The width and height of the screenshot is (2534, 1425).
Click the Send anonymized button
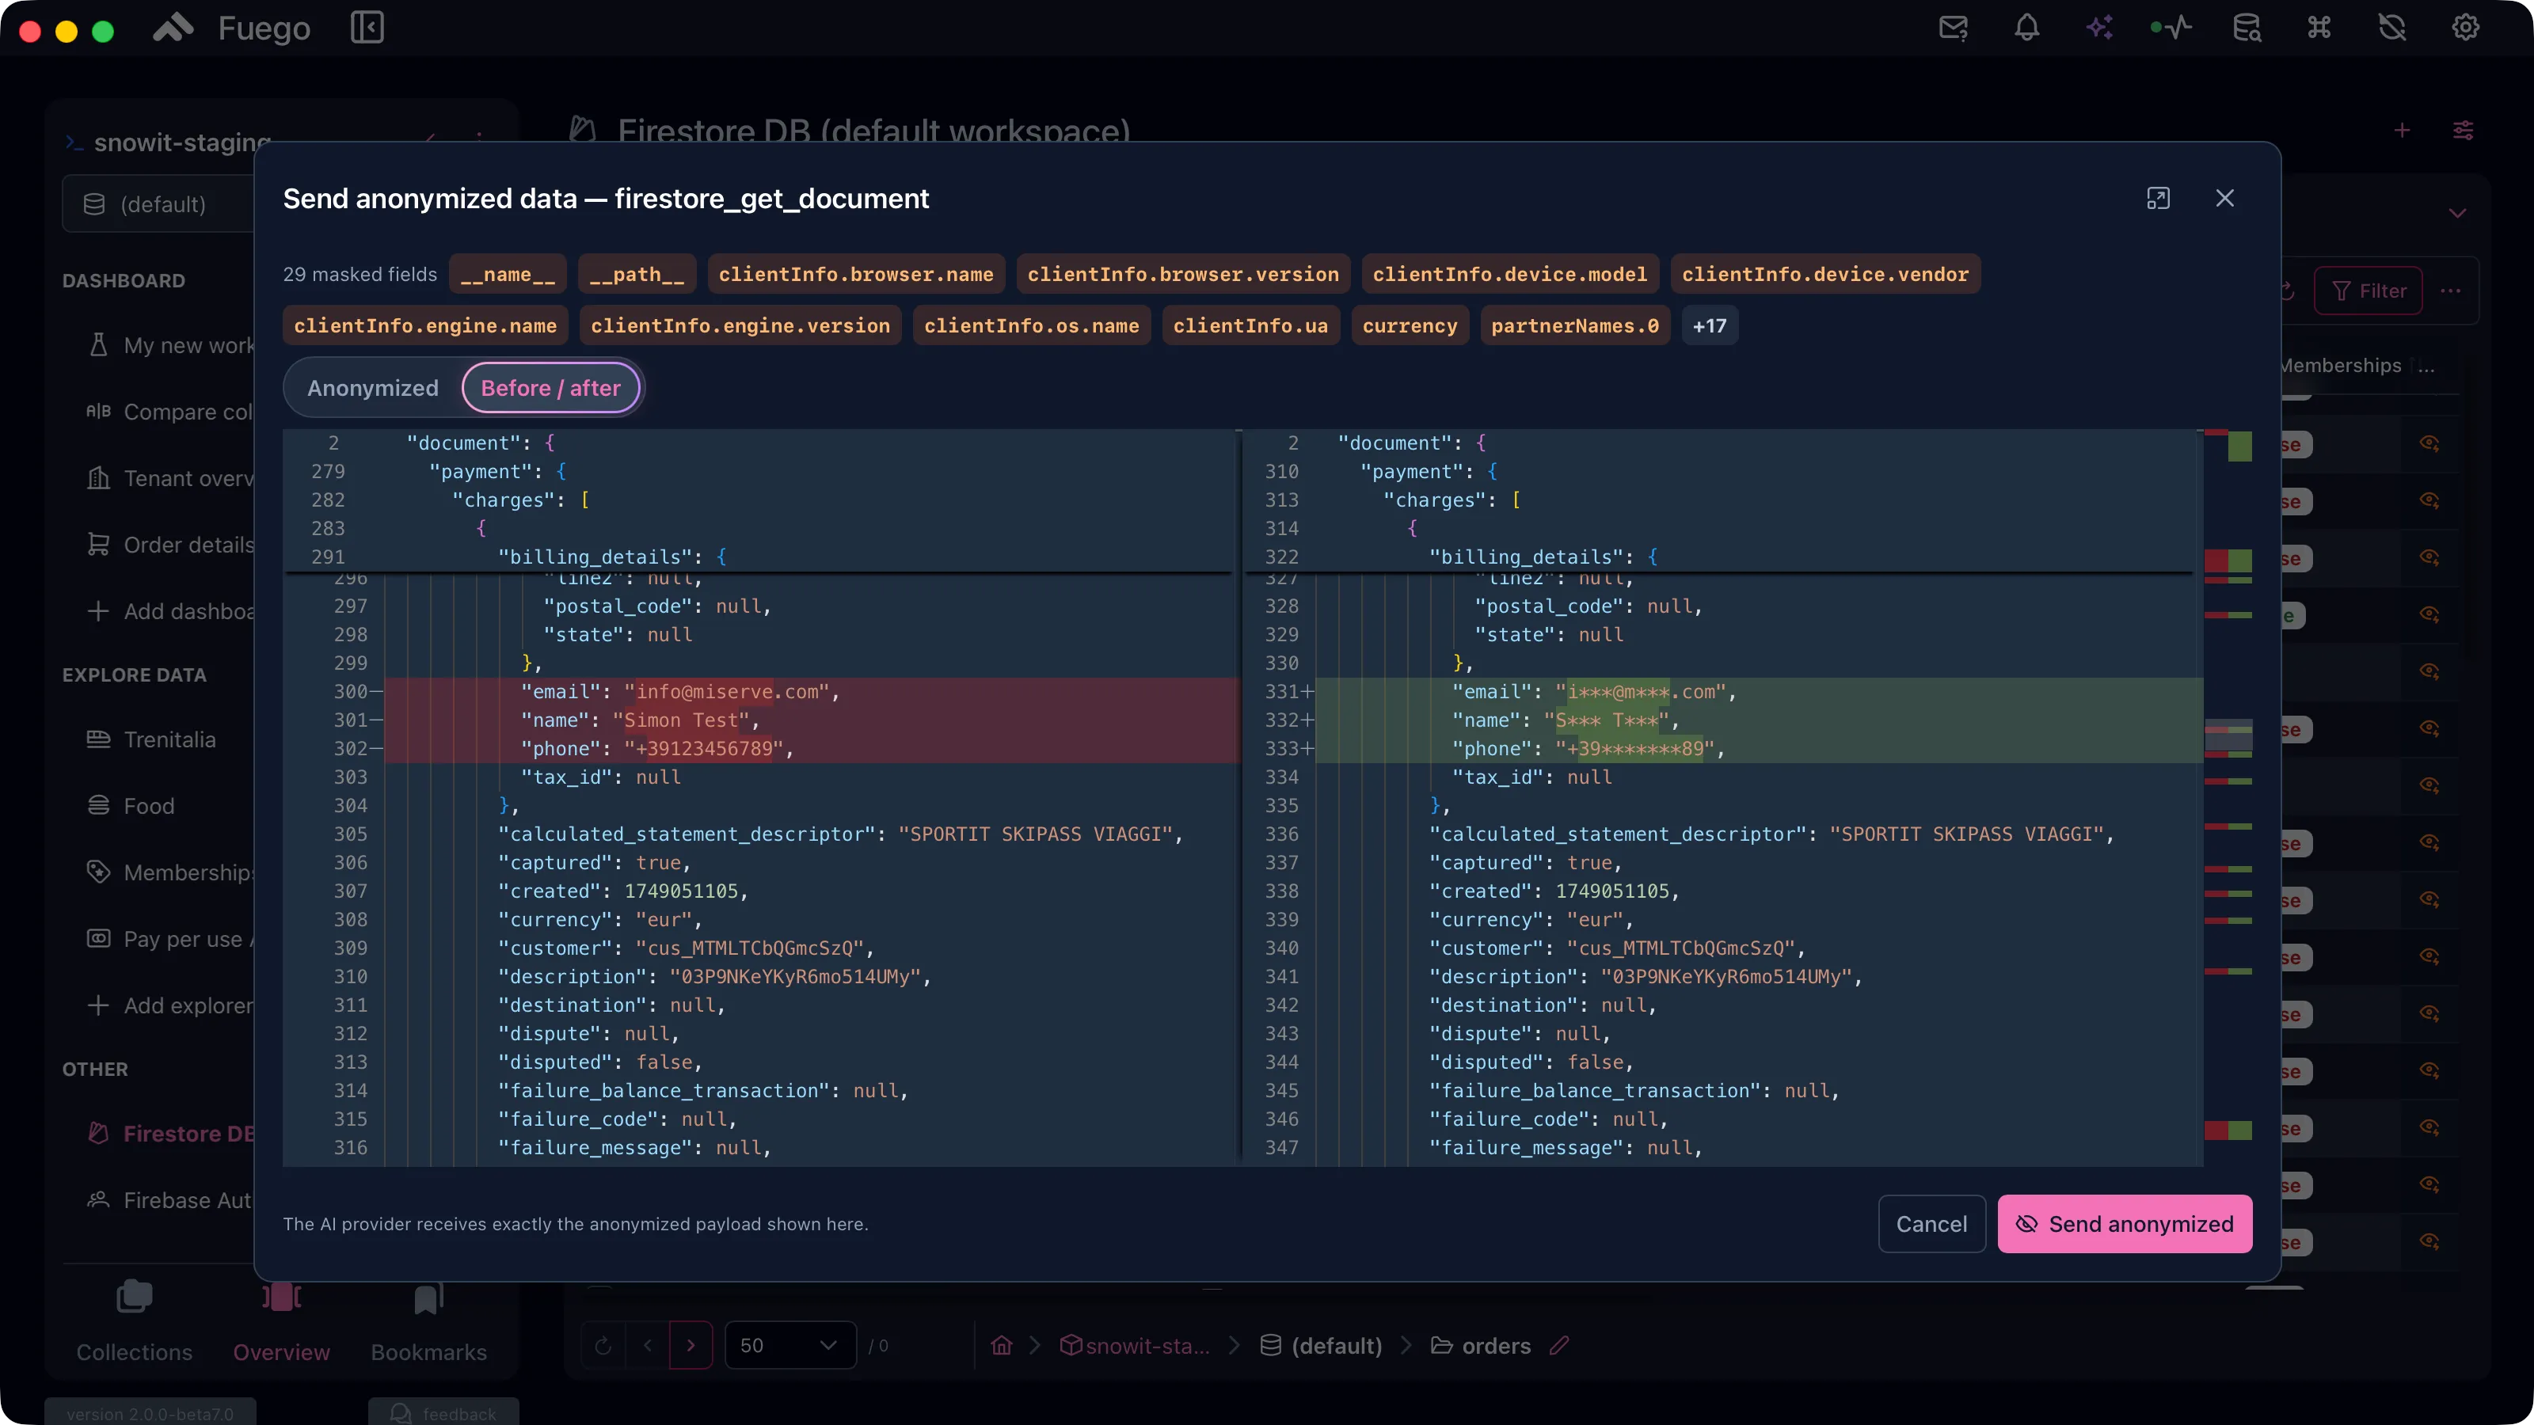[2125, 1223]
